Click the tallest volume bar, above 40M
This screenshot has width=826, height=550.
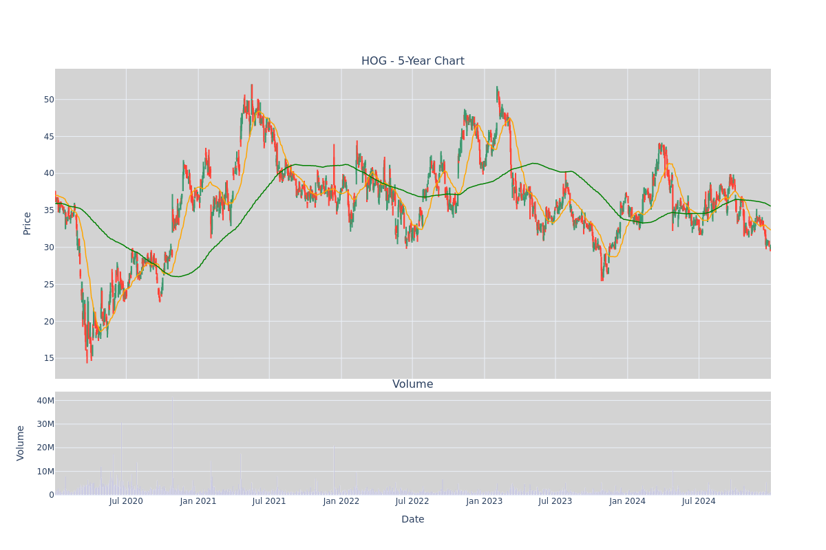click(172, 445)
